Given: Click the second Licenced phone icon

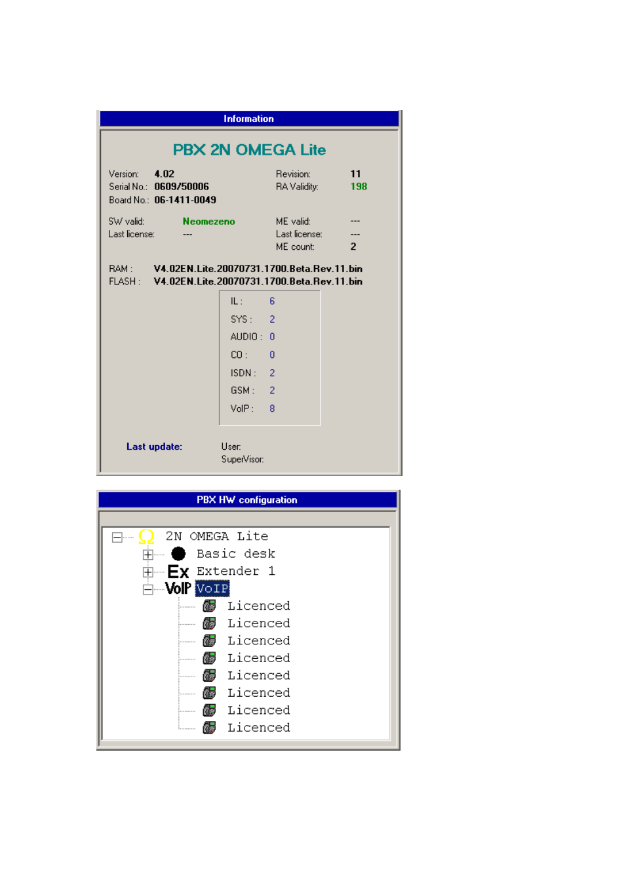Looking at the screenshot, I should pyautogui.click(x=209, y=623).
